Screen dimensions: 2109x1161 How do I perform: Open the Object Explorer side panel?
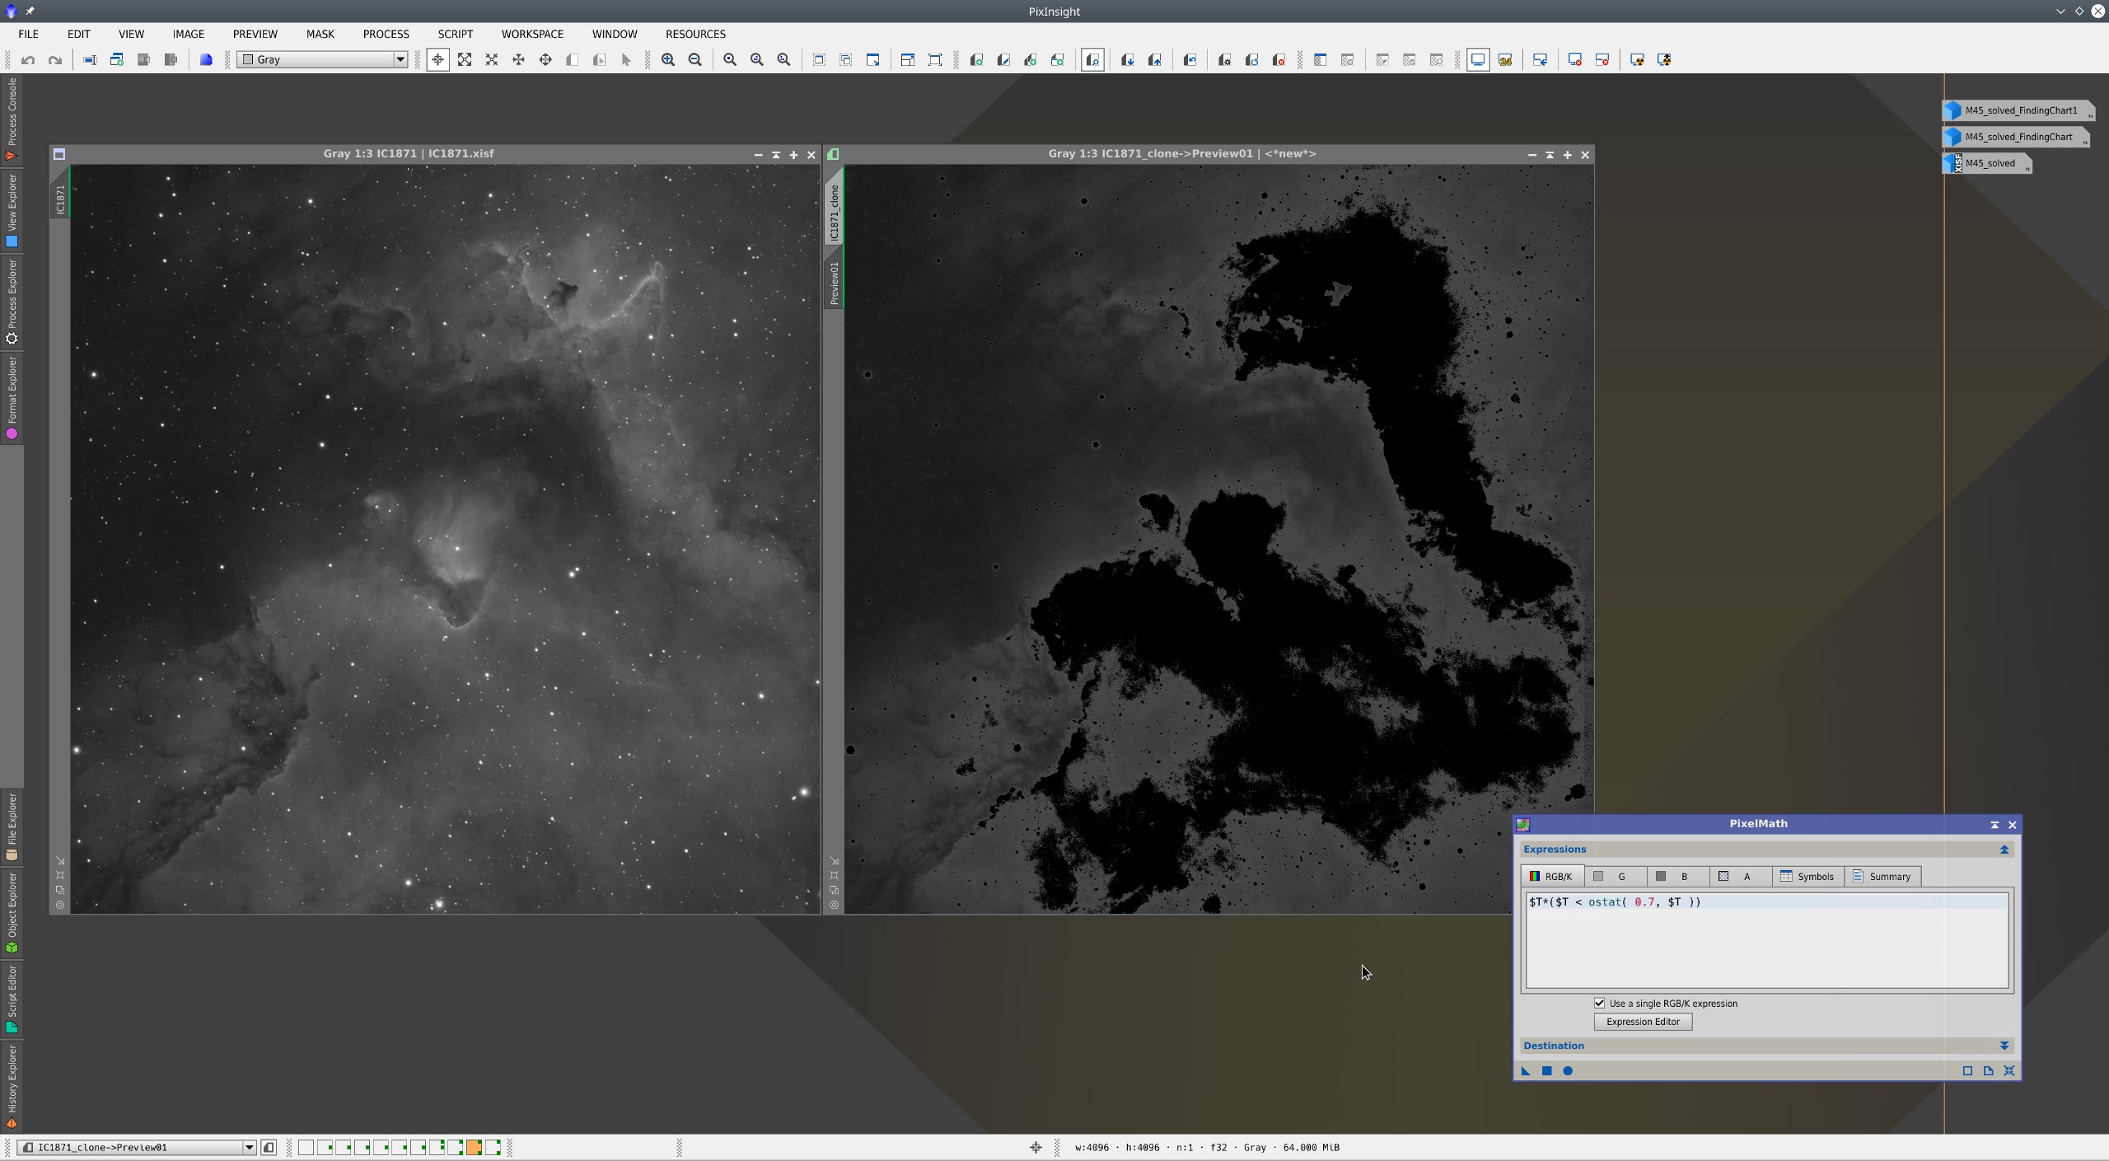pyautogui.click(x=12, y=913)
